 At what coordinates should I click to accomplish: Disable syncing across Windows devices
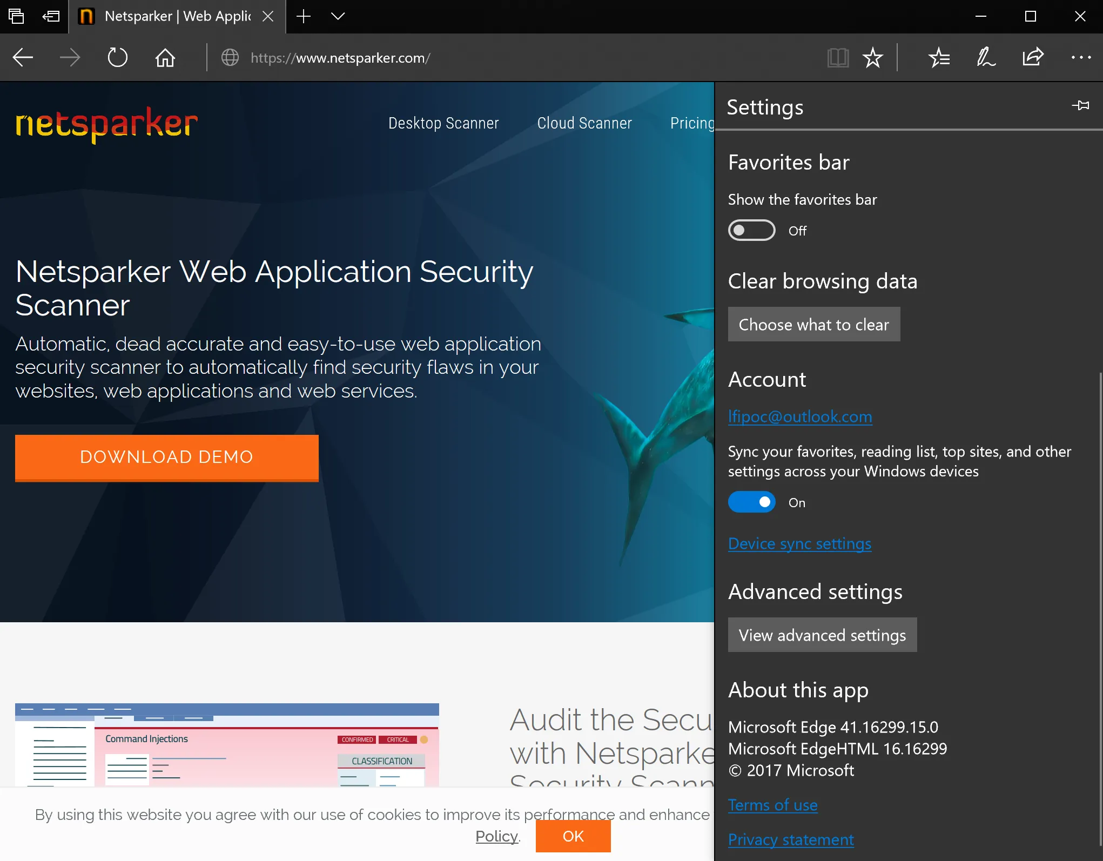751,502
